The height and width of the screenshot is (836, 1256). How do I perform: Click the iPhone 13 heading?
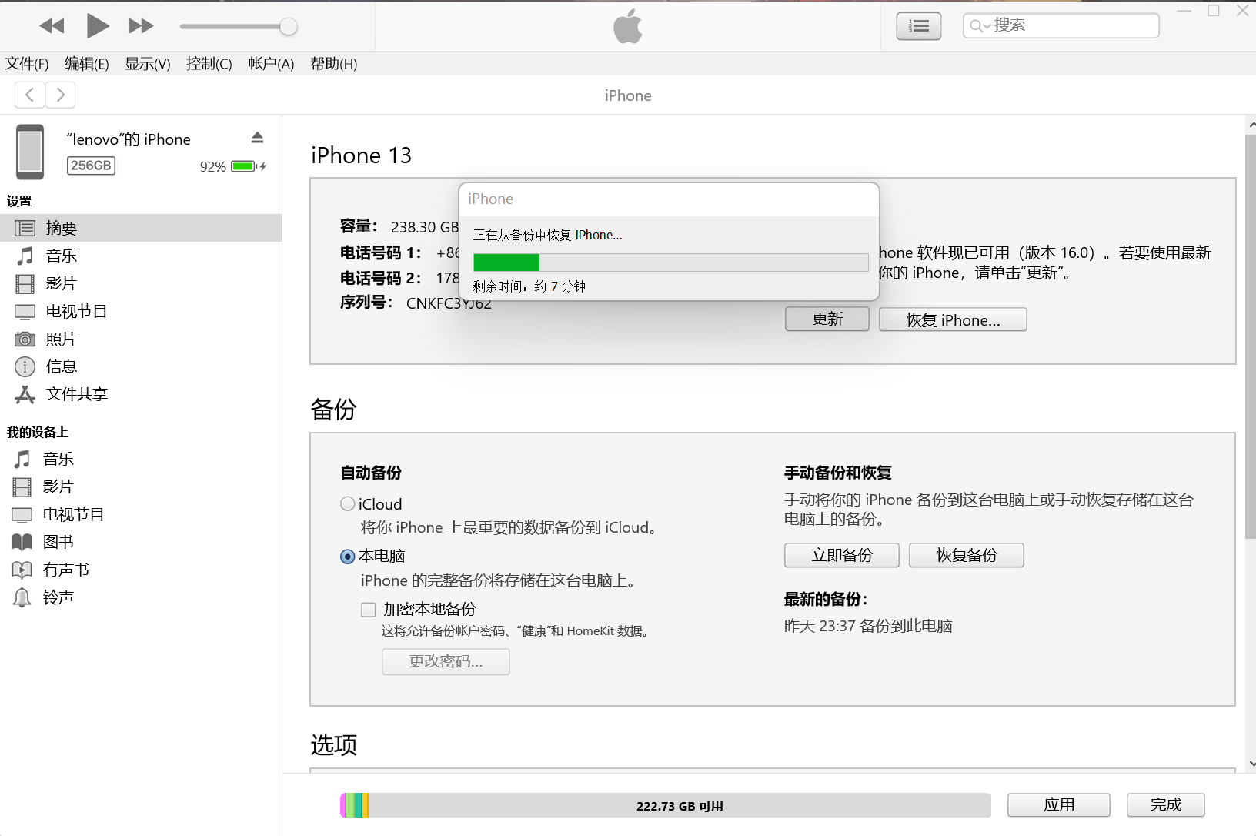pyautogui.click(x=361, y=155)
